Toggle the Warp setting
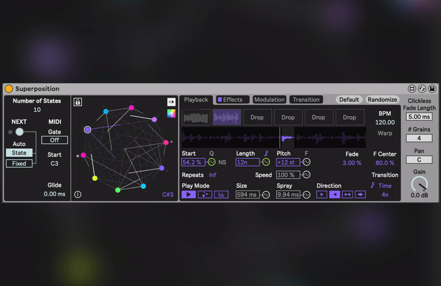Screen dimensions: 441x286 [385, 133]
